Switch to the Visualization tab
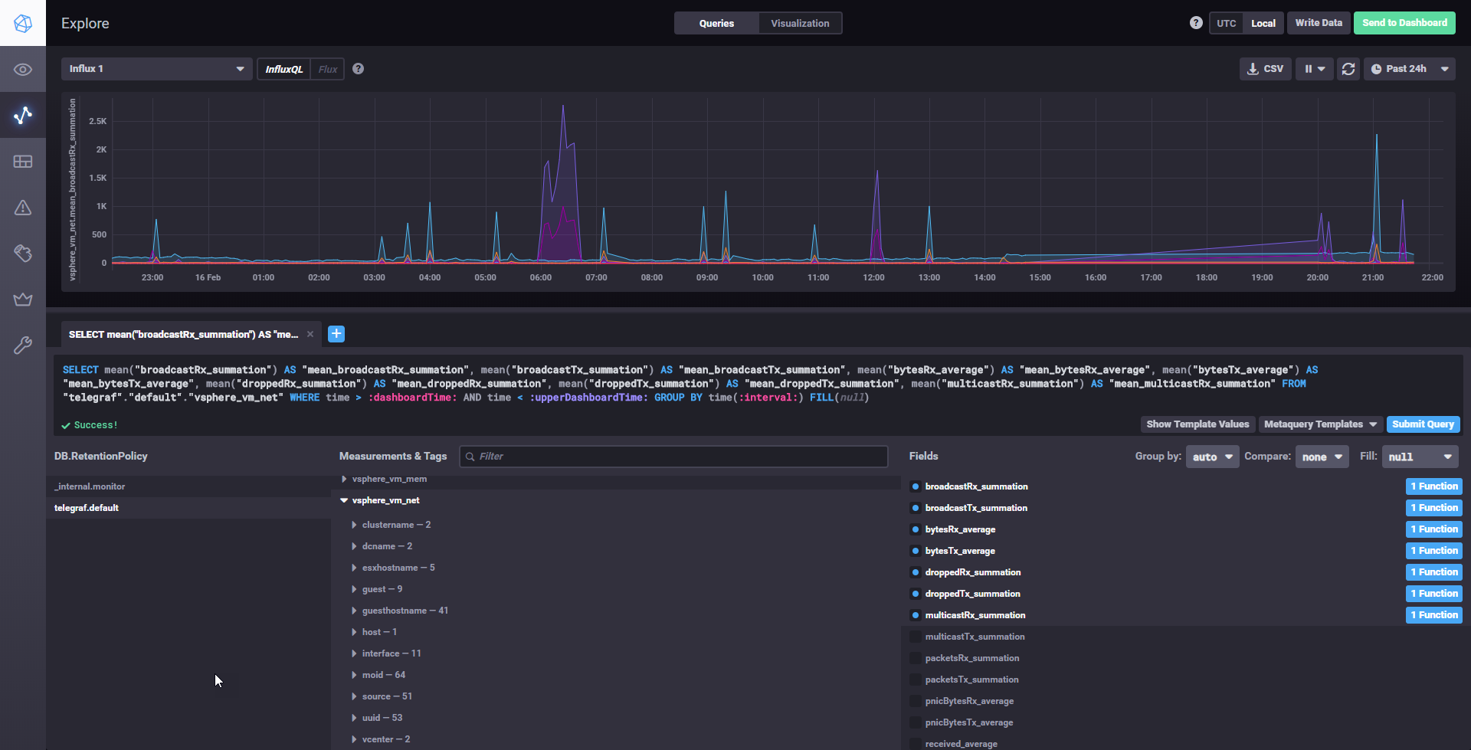Viewport: 1471px width, 750px height. click(x=800, y=23)
